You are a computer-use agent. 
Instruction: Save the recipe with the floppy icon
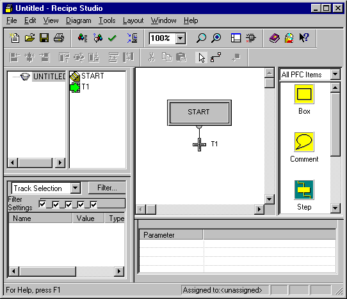(x=44, y=38)
